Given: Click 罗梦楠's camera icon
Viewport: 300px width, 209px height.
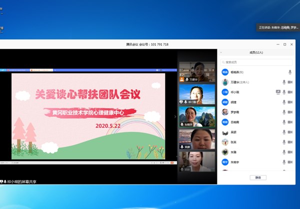Looking at the screenshot, I should click(290, 112).
